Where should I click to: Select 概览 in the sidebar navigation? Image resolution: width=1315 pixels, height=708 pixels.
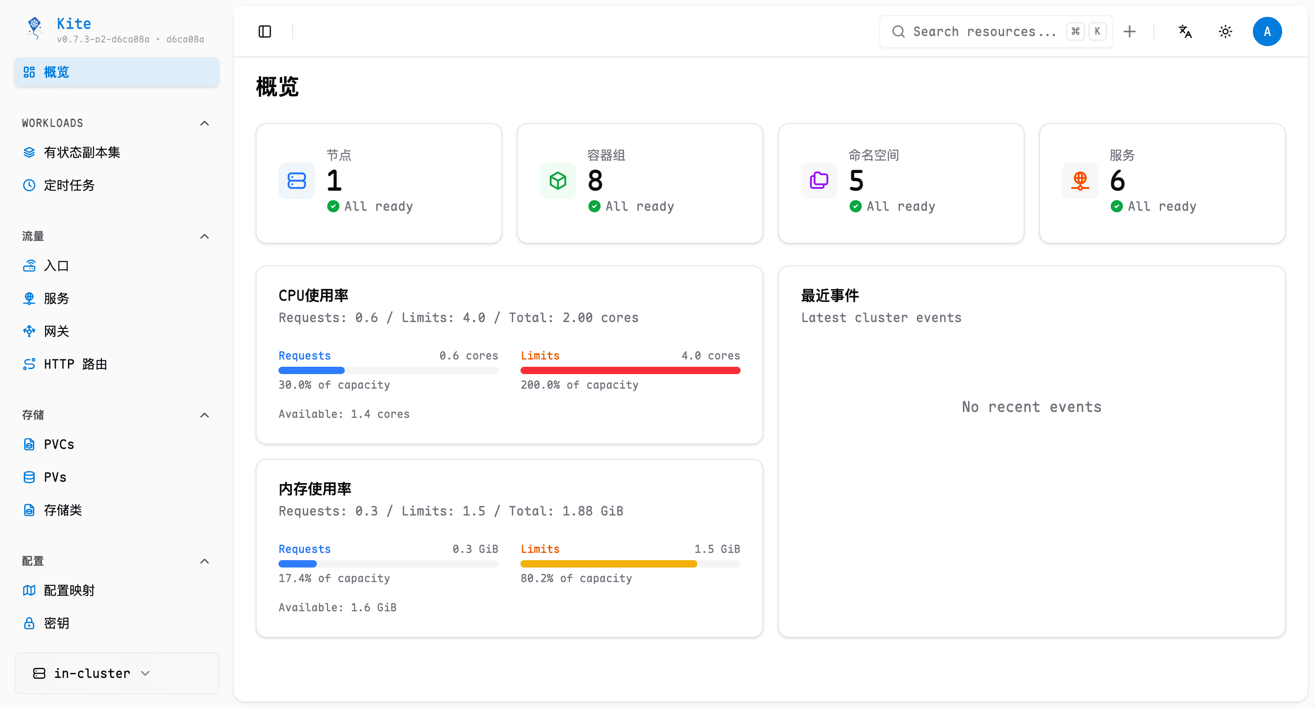55,72
